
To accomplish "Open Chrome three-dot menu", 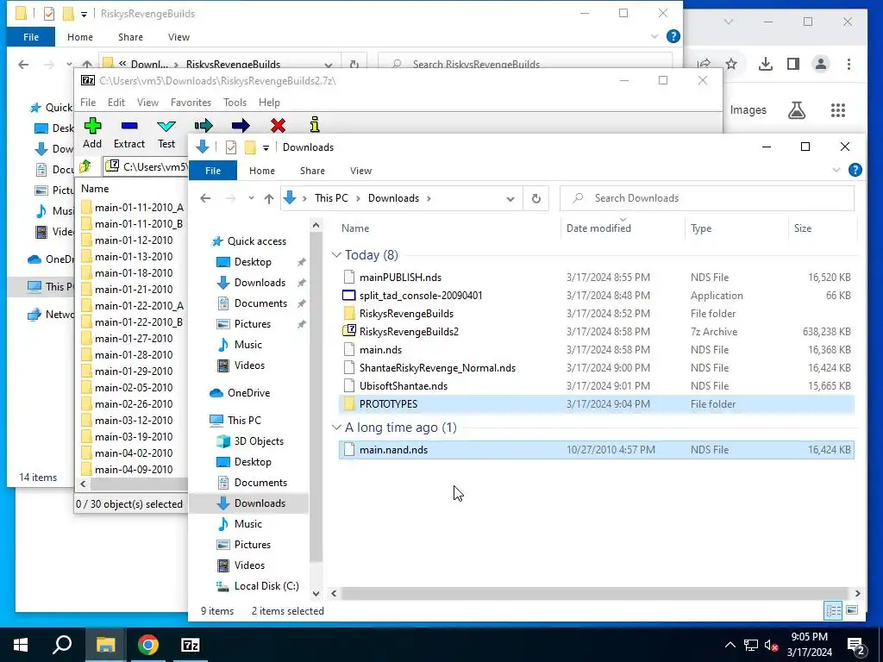I will coord(849,64).
